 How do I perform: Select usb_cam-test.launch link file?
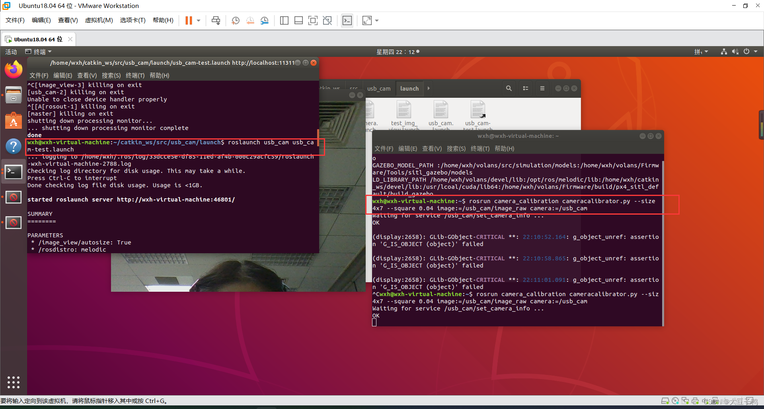pos(478,115)
